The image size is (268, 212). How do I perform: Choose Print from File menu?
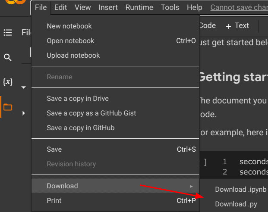click(115, 200)
